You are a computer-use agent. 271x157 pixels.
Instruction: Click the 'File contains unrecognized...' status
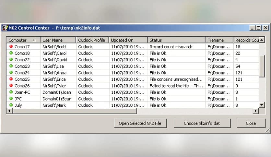click(176, 79)
